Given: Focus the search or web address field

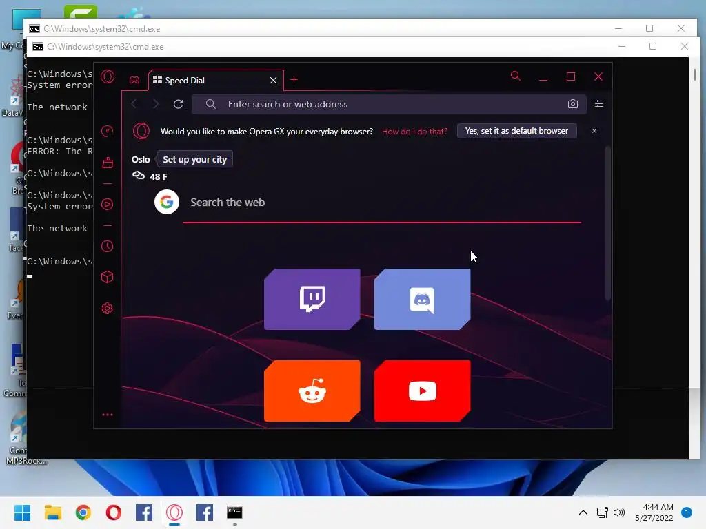Looking at the screenshot, I should 389,104.
